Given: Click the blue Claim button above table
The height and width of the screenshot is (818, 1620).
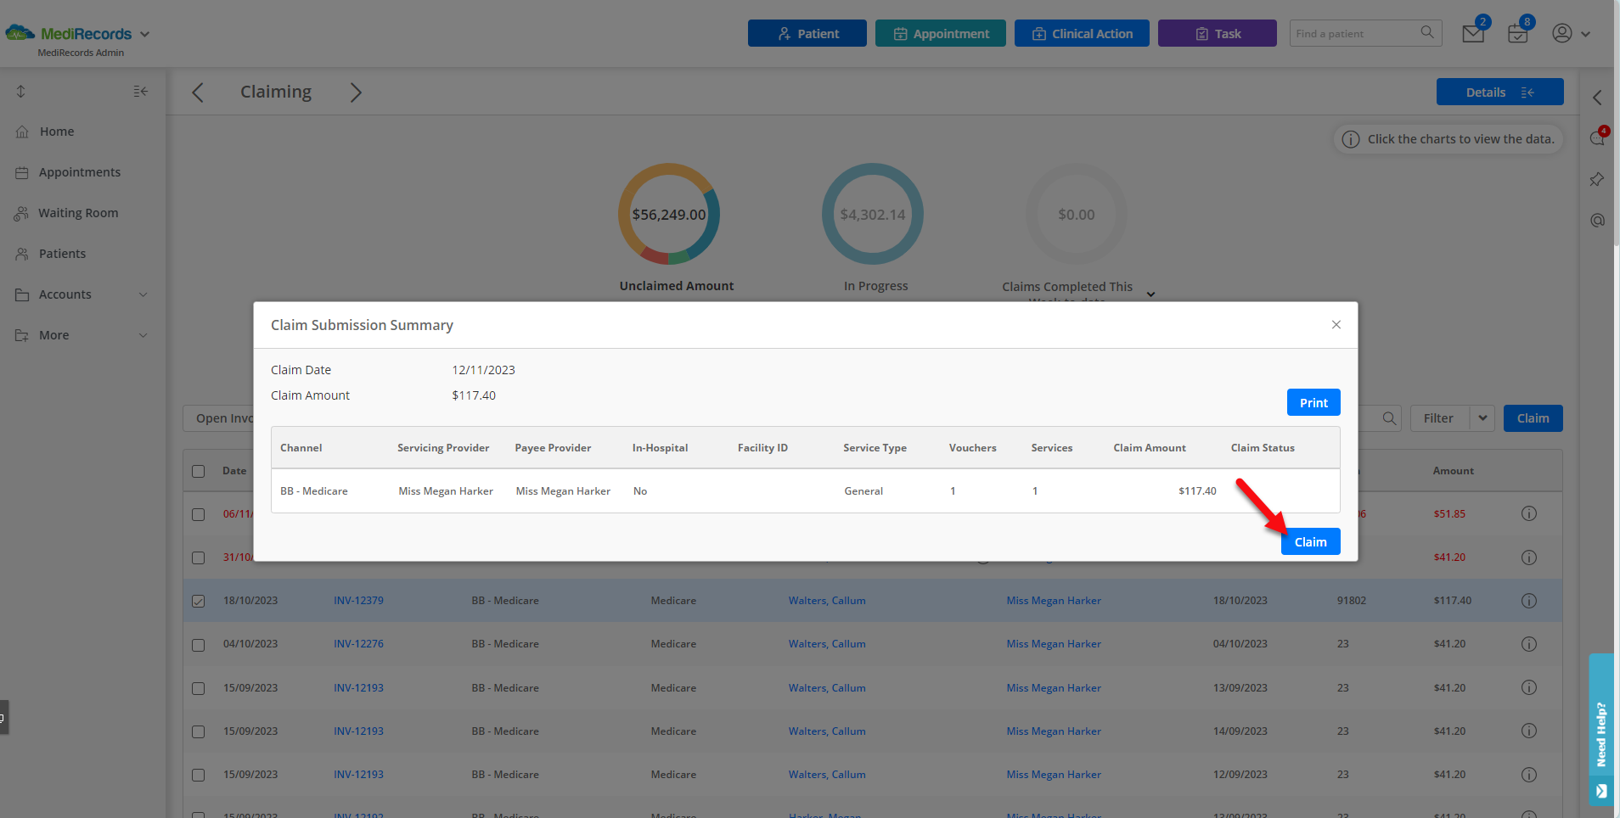Looking at the screenshot, I should pyautogui.click(x=1533, y=417).
